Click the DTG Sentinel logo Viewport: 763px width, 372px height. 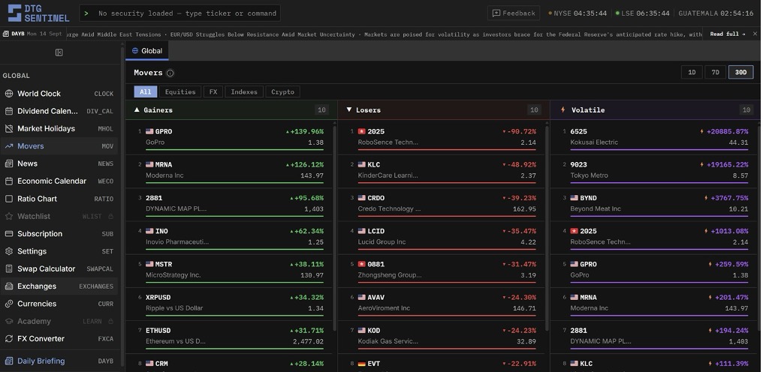[38, 13]
